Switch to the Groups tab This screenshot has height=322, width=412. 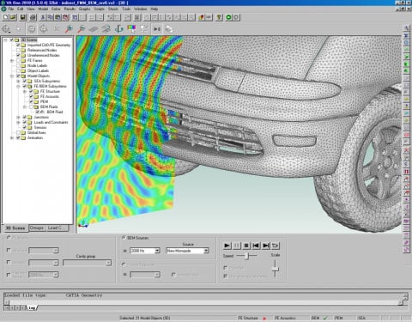point(37,228)
